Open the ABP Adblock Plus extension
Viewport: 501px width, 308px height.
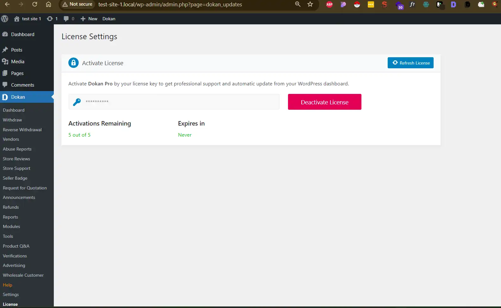[329, 4]
